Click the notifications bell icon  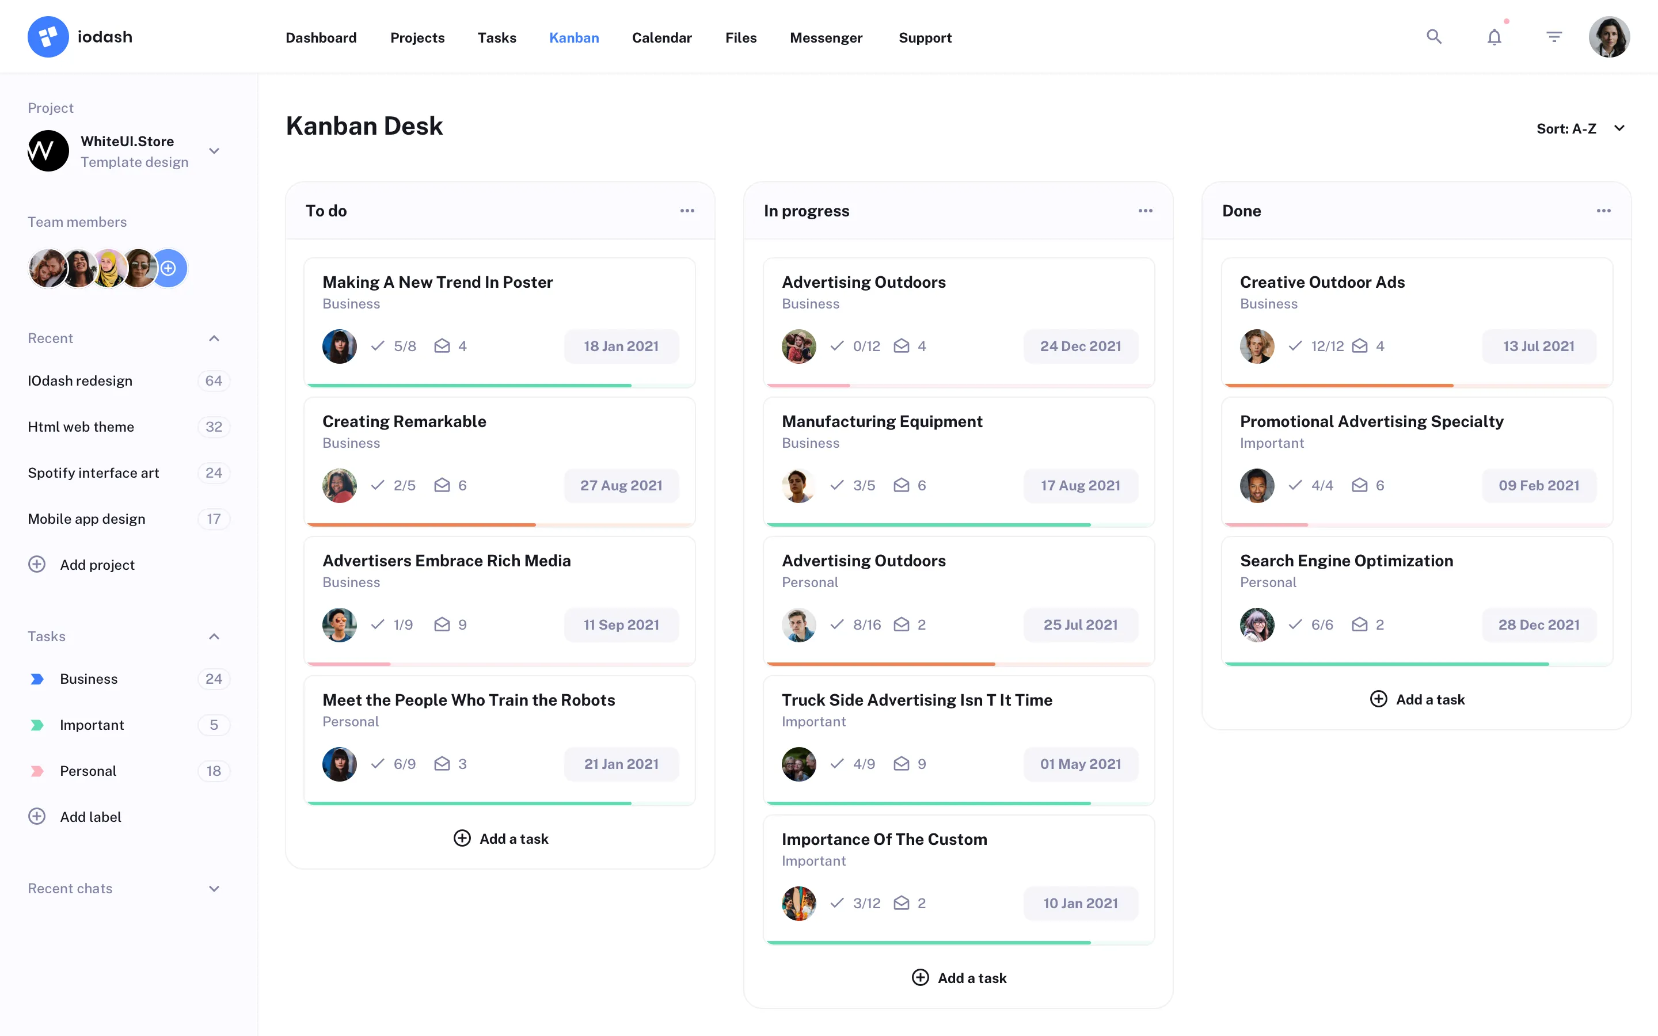pyautogui.click(x=1493, y=36)
